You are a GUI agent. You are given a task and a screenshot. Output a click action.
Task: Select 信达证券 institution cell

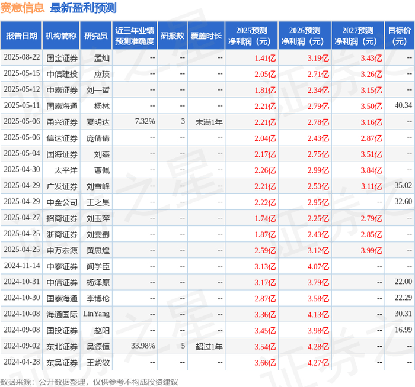click(62, 138)
